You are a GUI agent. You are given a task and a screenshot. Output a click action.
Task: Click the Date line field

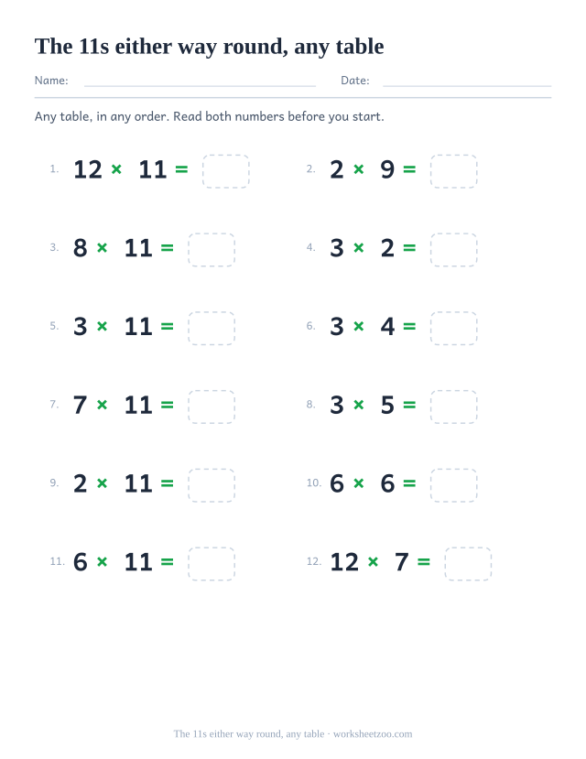[x=467, y=81]
